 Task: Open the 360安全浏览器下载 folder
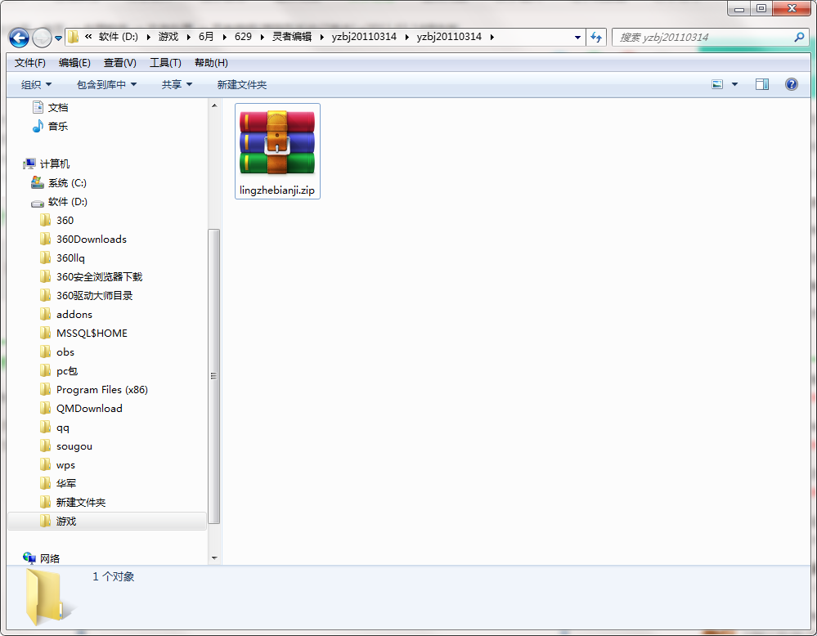tap(91, 276)
